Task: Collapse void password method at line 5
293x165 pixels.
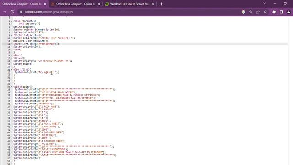Action: click(11, 24)
